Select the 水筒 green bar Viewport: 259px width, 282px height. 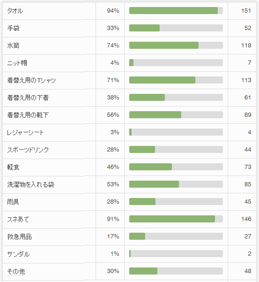(164, 45)
